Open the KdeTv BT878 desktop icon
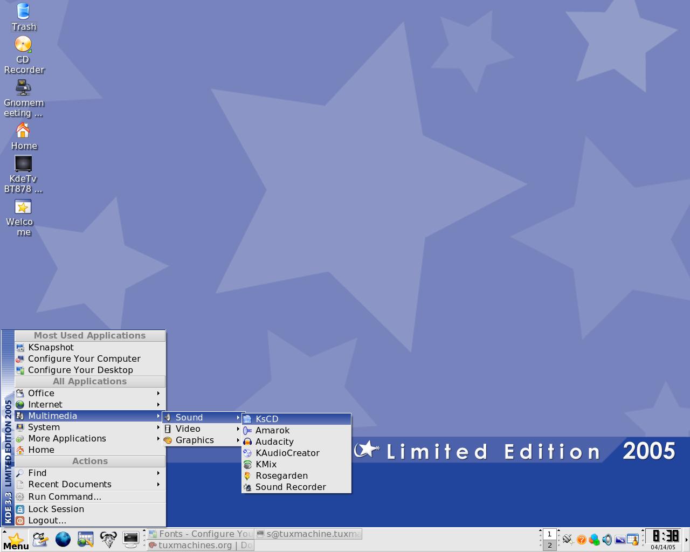This screenshot has width=690, height=552. pos(23,174)
